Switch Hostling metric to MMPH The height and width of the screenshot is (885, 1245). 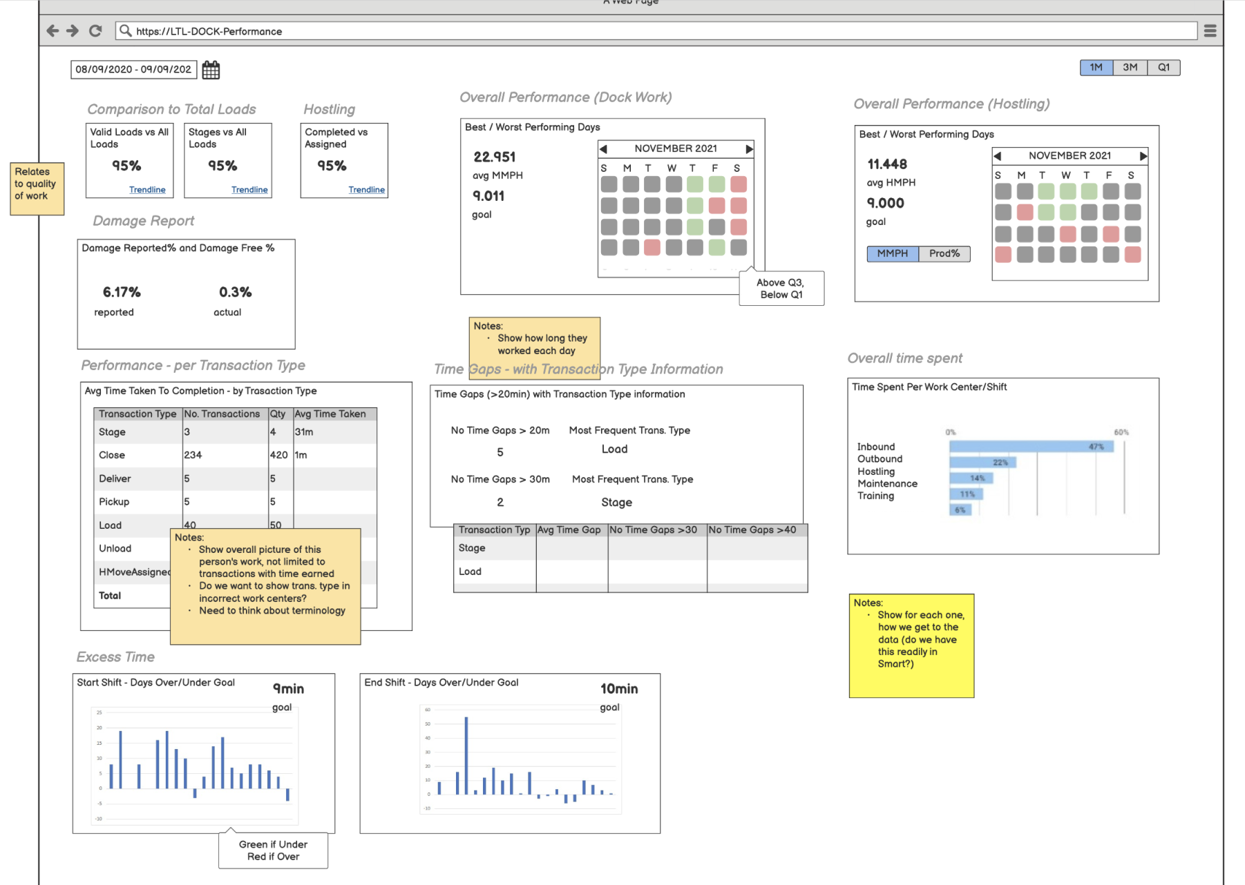point(893,254)
